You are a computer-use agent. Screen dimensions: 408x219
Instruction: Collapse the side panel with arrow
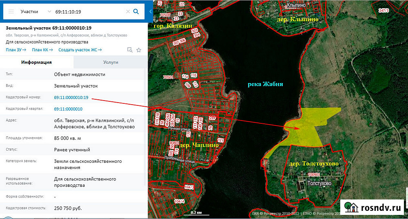coord(150,11)
